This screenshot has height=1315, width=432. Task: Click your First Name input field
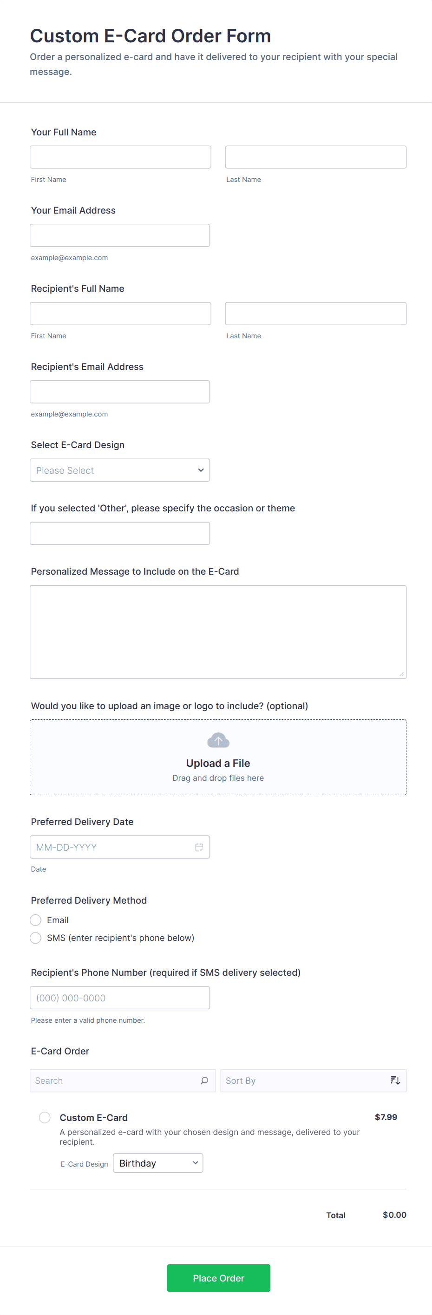120,157
